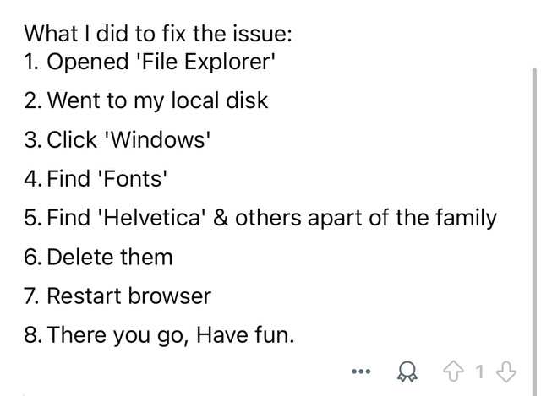The height and width of the screenshot is (396, 541).
Task: Open the three-dot more options menu
Action: pos(361,372)
